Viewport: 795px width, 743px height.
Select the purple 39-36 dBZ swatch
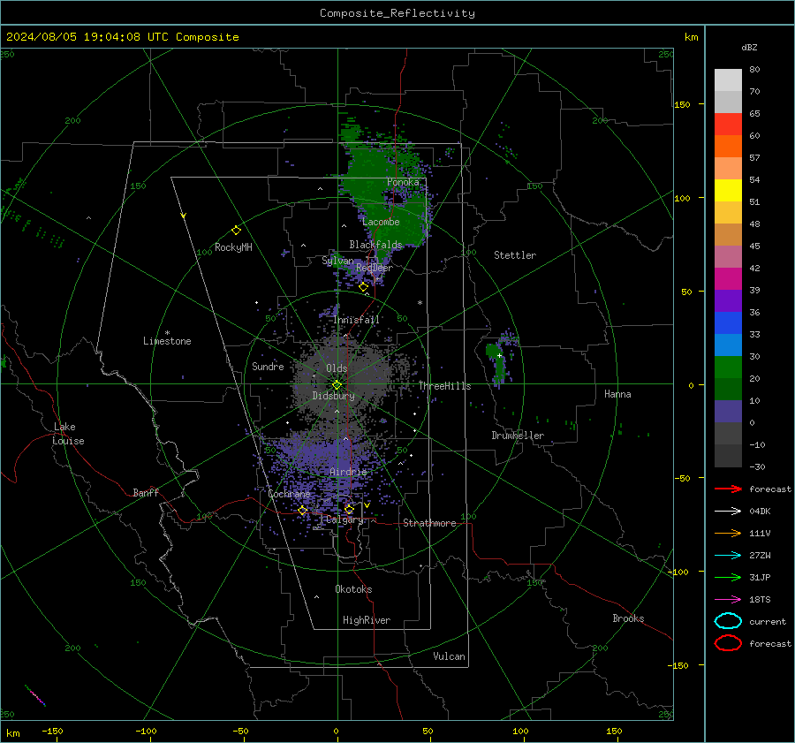coord(728,301)
